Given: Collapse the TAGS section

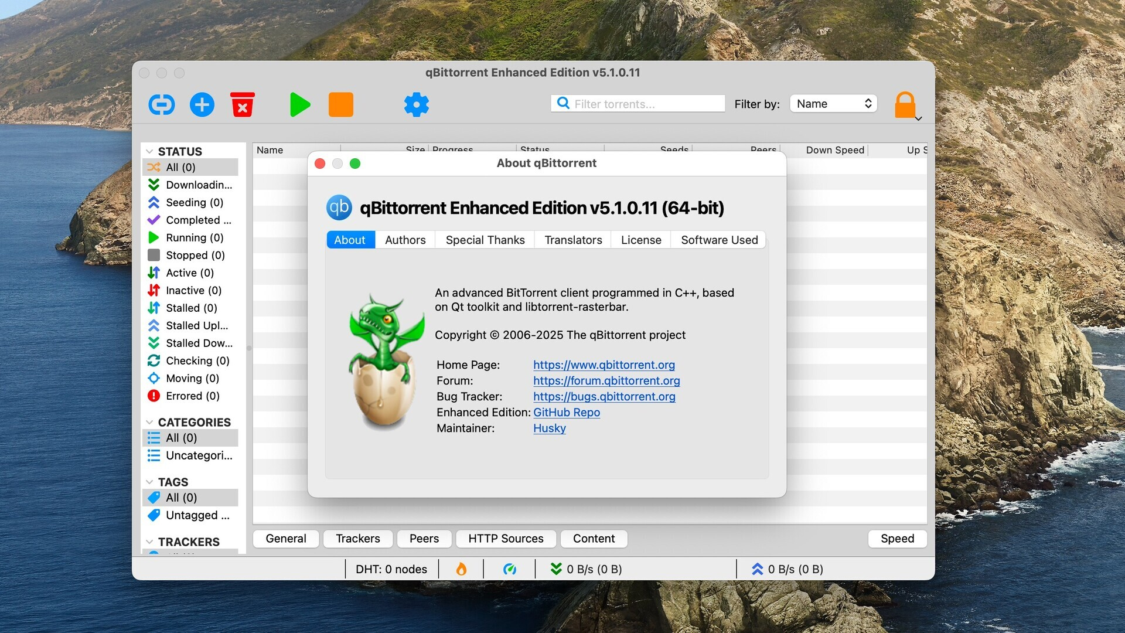Looking at the screenshot, I should tap(149, 482).
